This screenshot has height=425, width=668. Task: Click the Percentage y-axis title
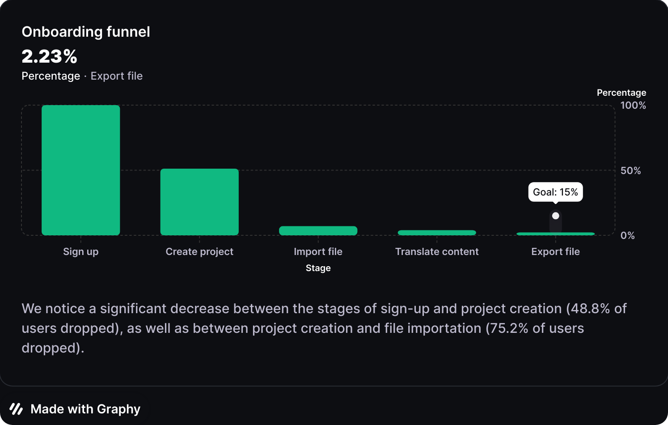click(621, 93)
